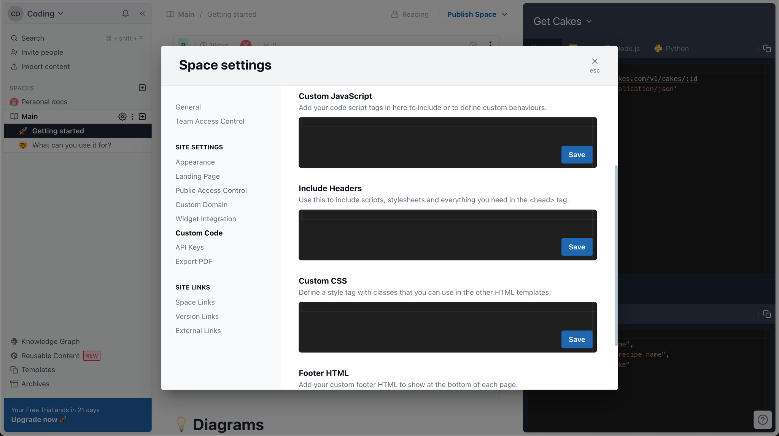The height and width of the screenshot is (436, 779).
Task: Click the Import content icon in sidebar
Action: pos(14,67)
